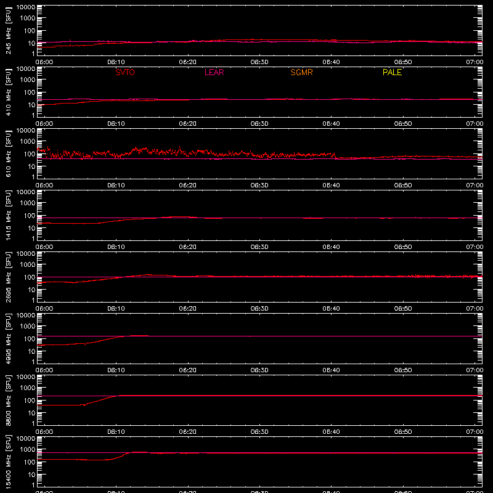This screenshot has width=493, height=493.
Task: Click 06:00 tick under the 610 MHz plot
Action: (x=44, y=185)
